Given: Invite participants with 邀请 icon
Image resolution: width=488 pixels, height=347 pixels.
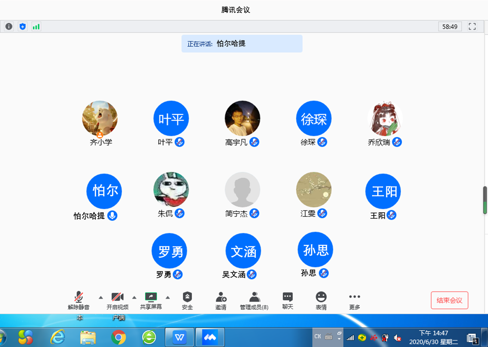Looking at the screenshot, I should pos(221,300).
